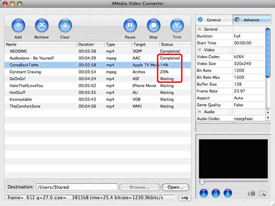Collapse the General settings group
The image size is (275, 206).
pyautogui.click(x=200, y=29)
